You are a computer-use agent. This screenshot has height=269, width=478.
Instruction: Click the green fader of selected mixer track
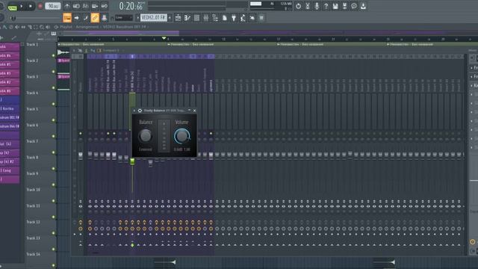tap(132, 161)
